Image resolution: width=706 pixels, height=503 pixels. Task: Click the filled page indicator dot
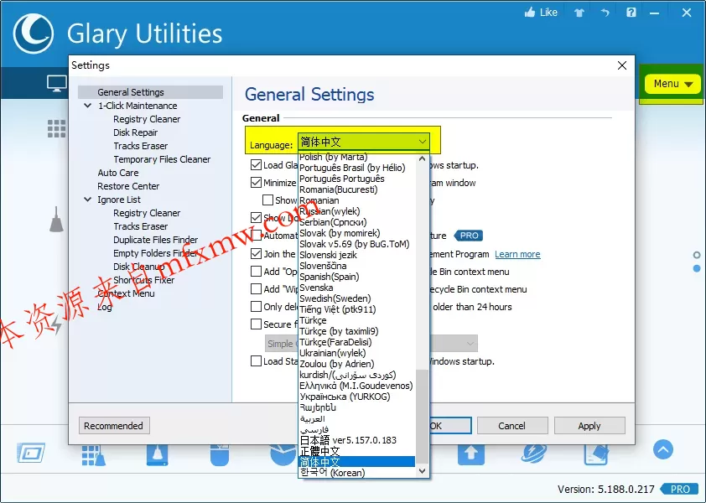(697, 268)
